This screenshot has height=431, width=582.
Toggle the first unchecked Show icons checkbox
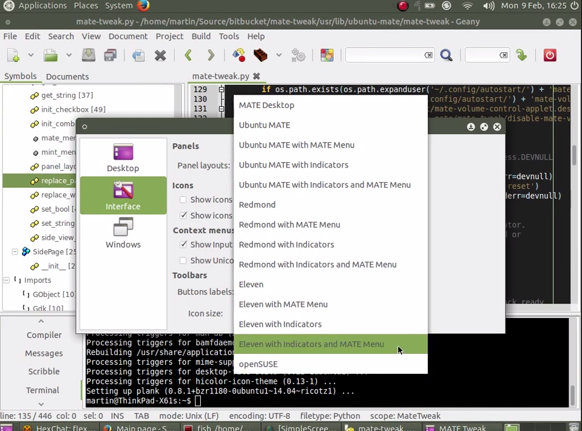pyautogui.click(x=183, y=200)
